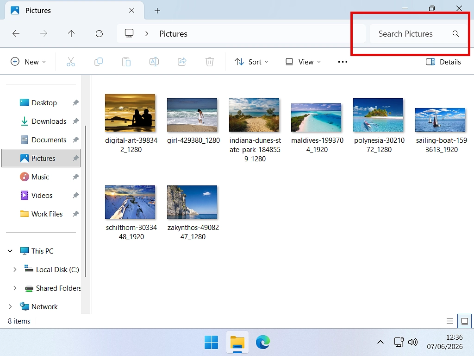This screenshot has height=356, width=474.
Task: Click the pin icon next to Downloads
Action: click(x=75, y=121)
